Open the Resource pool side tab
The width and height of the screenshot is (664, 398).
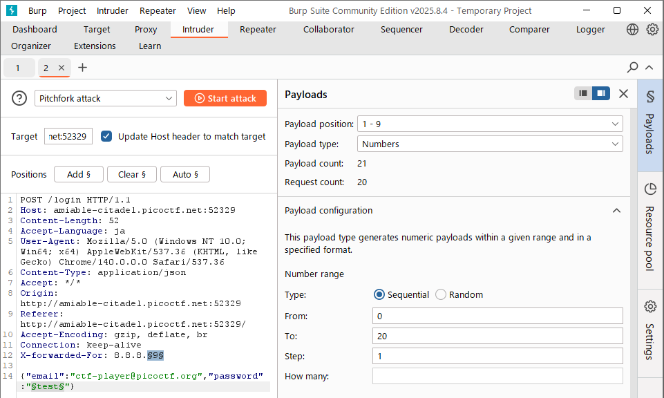[650, 231]
